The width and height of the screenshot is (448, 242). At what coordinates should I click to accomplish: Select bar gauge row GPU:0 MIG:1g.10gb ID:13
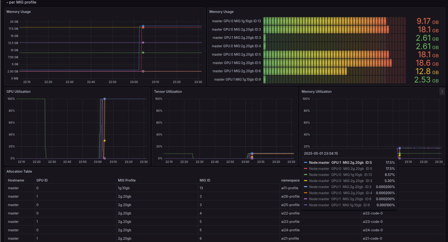pos(236,21)
